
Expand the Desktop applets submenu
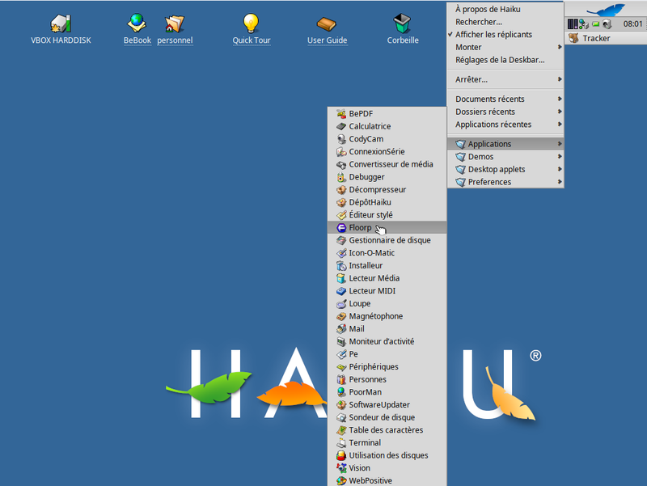[x=496, y=170]
